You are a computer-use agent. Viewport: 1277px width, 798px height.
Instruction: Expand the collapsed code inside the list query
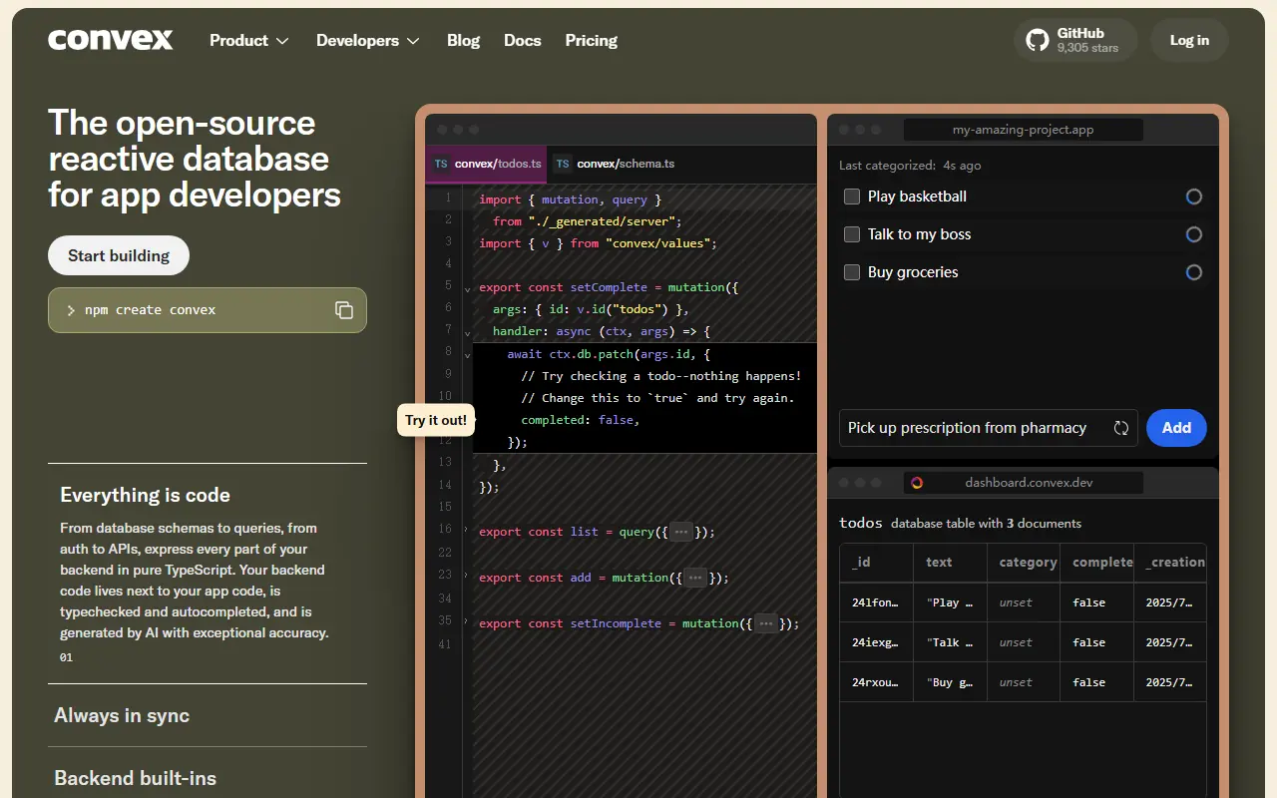pos(680,532)
